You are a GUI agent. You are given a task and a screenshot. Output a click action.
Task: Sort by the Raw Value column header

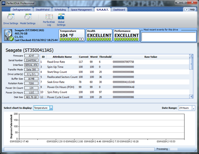(151, 57)
